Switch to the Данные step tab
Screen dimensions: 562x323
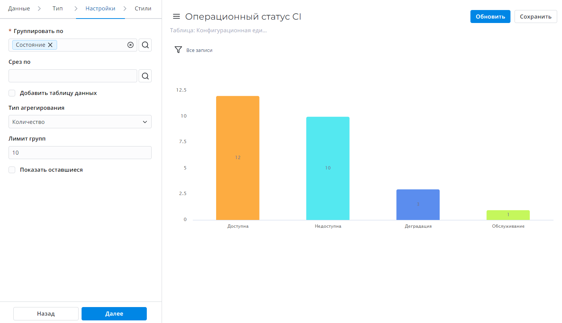[19, 9]
